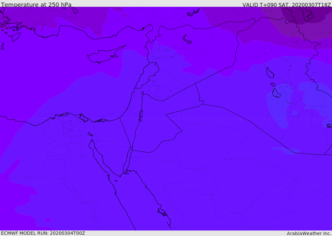Click the small islands off the Saudi Red Sea coast
The height and width of the screenshot is (236, 332).
(162, 212)
